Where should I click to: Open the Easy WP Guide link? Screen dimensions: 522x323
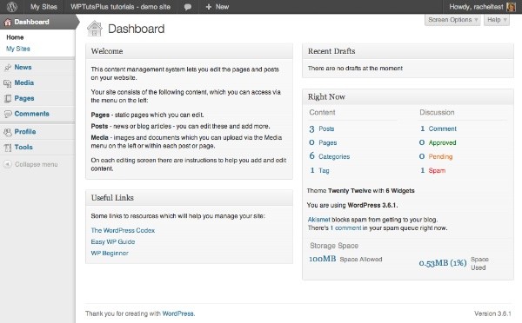113,241
